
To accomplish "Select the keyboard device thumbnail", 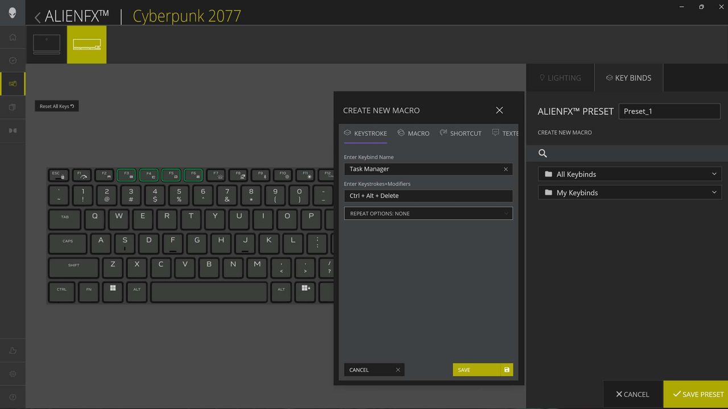I will pyautogui.click(x=86, y=44).
